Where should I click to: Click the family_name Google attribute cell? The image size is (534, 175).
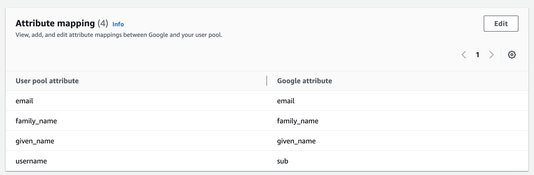298,121
